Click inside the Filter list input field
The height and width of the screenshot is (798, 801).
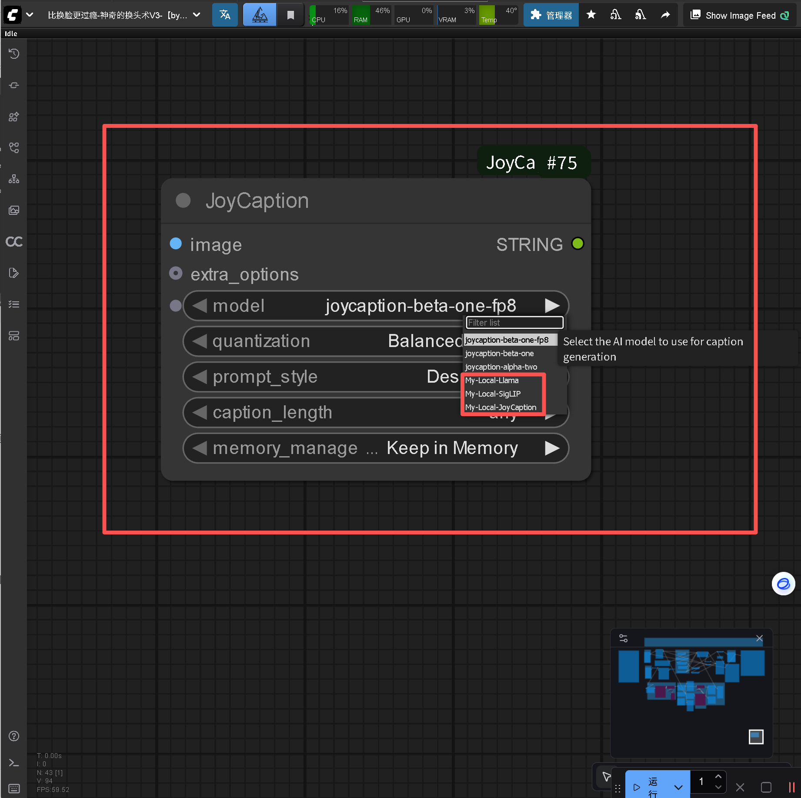coord(514,322)
